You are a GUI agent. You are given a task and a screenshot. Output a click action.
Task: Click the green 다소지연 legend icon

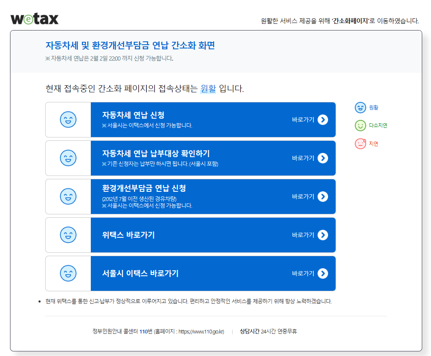(360, 125)
